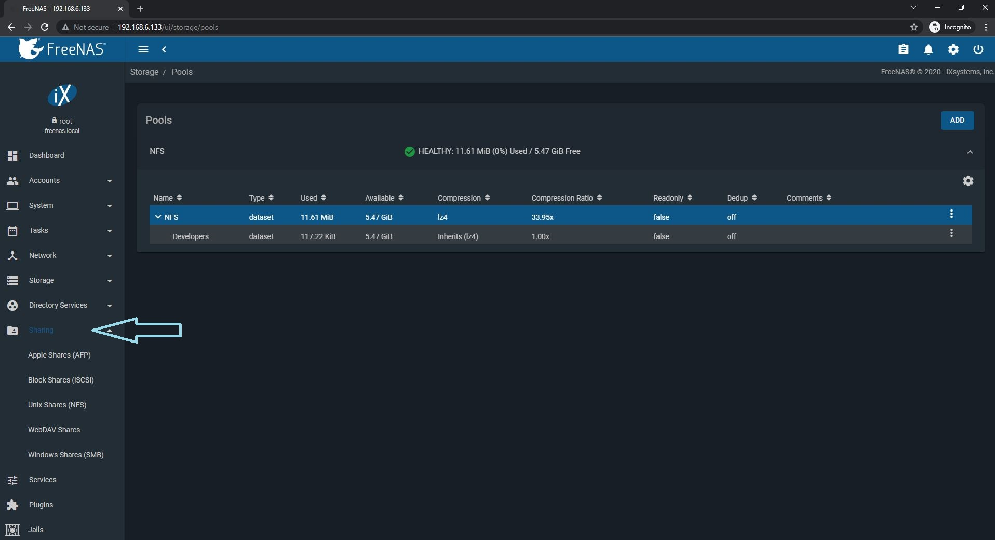This screenshot has width=995, height=540.
Task: Click the Accounts people icon
Action: [12, 180]
